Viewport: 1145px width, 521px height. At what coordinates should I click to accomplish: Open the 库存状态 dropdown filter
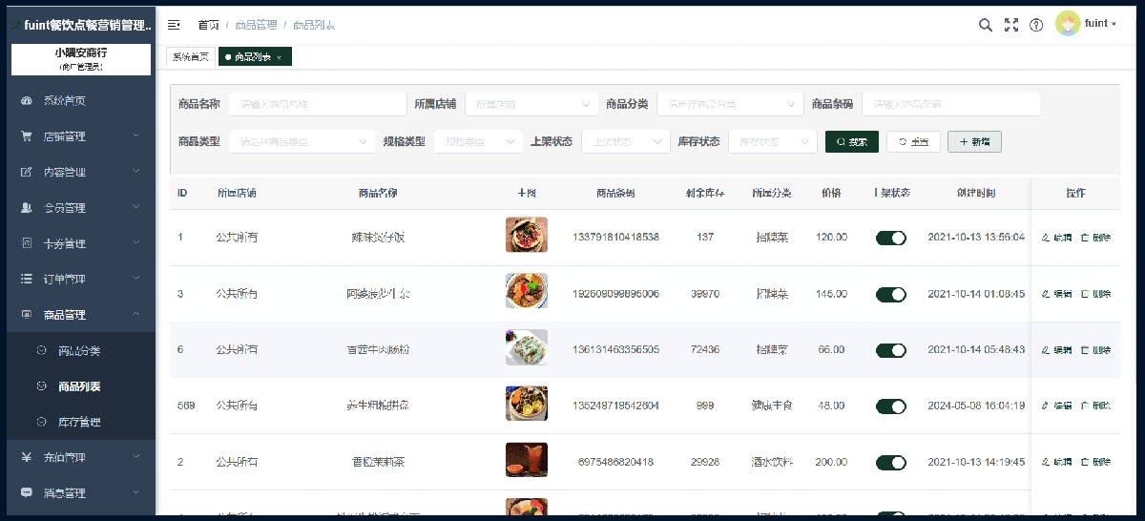pyautogui.click(x=773, y=141)
